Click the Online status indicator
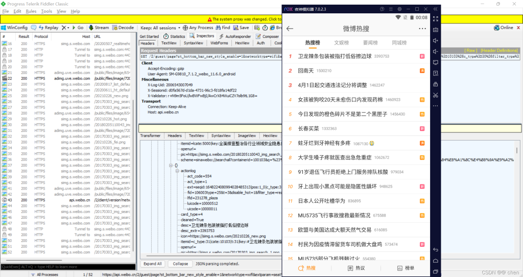Screen dimensions: 523x277 (504, 28)
